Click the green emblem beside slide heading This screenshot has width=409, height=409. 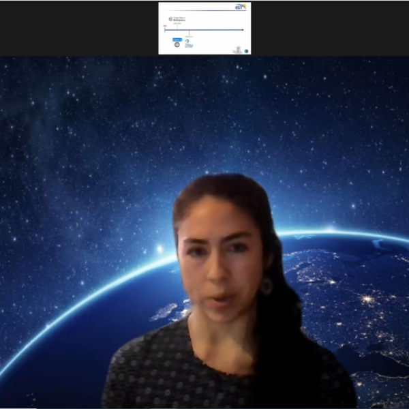170,19
